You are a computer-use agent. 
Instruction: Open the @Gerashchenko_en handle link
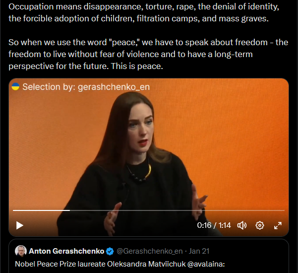[x=150, y=251]
